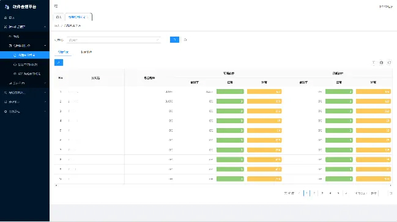Go to the next page with the right arrow
This screenshot has width=397, height=222.
click(346, 193)
